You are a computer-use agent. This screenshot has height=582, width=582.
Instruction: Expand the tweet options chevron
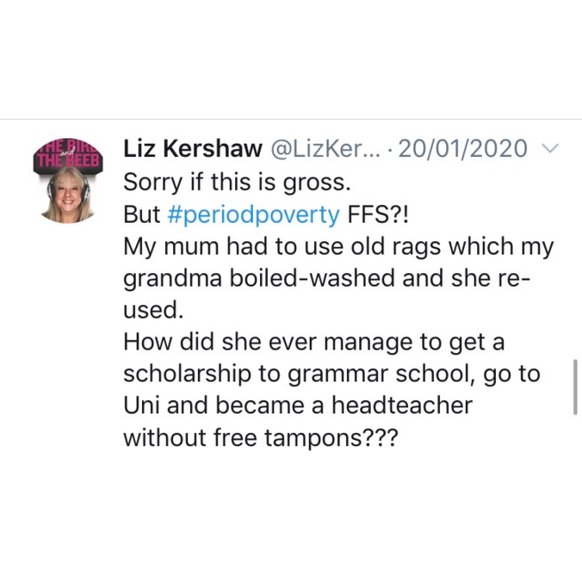[x=549, y=149]
